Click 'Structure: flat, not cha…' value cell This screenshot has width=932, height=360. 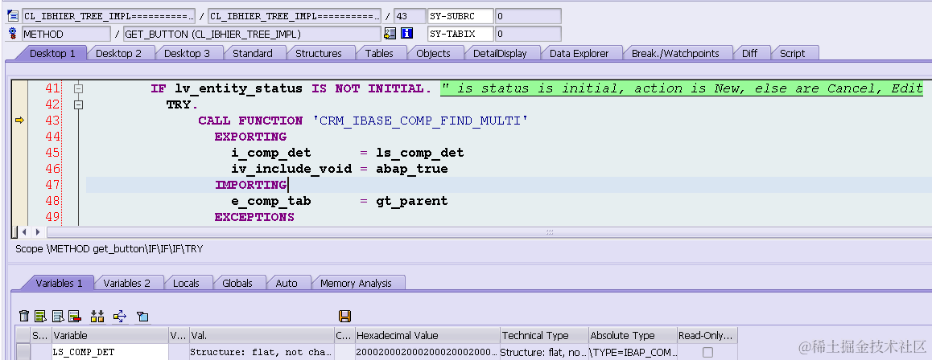click(262, 352)
